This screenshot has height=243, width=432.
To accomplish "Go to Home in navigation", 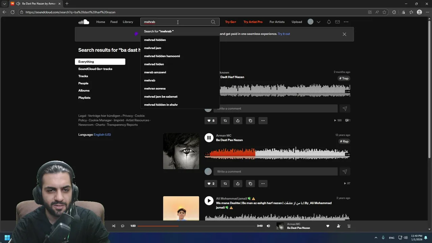I will [x=101, y=22].
